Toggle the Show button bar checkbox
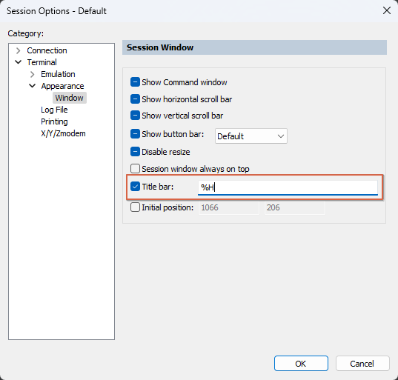This screenshot has height=380, width=398. [x=135, y=133]
